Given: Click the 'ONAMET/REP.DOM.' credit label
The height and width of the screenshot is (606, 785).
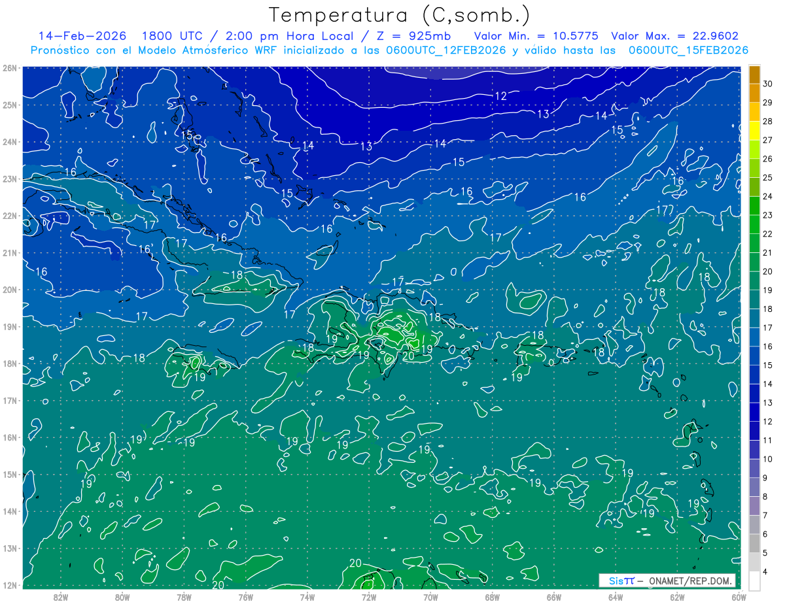Looking at the screenshot, I should pos(689,581).
